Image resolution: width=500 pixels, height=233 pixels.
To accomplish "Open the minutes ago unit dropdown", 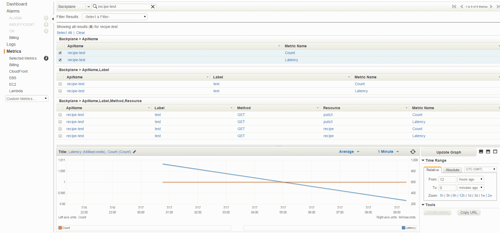I will tap(471, 188).
